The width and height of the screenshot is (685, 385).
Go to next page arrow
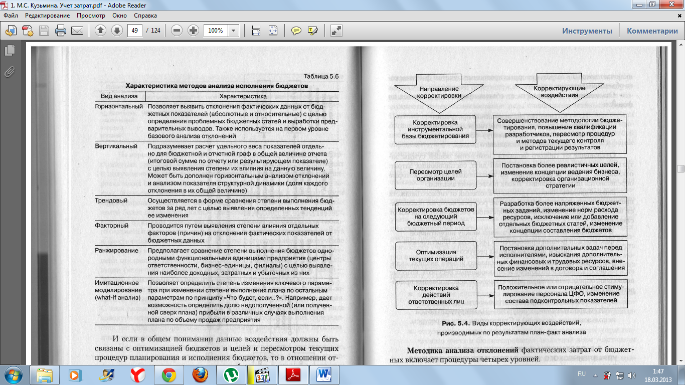coord(117,31)
